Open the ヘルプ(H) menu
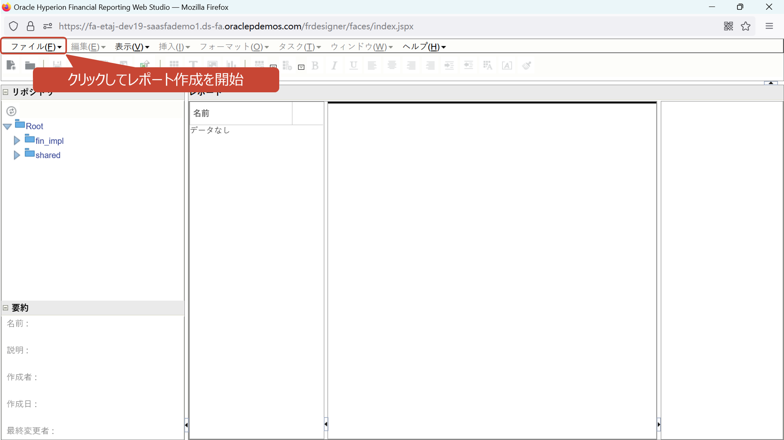 pyautogui.click(x=424, y=47)
